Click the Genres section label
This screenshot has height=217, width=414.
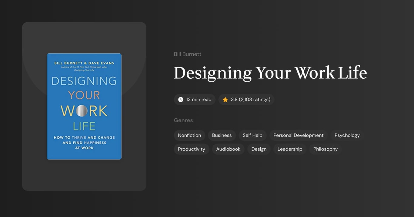point(183,120)
